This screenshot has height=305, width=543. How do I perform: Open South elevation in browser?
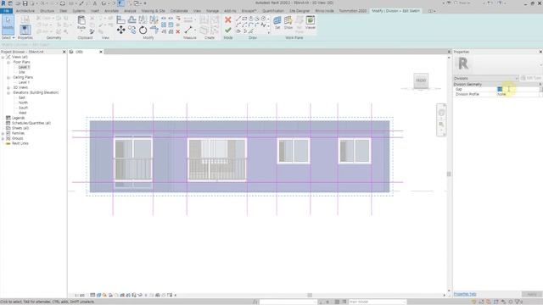coord(23,108)
